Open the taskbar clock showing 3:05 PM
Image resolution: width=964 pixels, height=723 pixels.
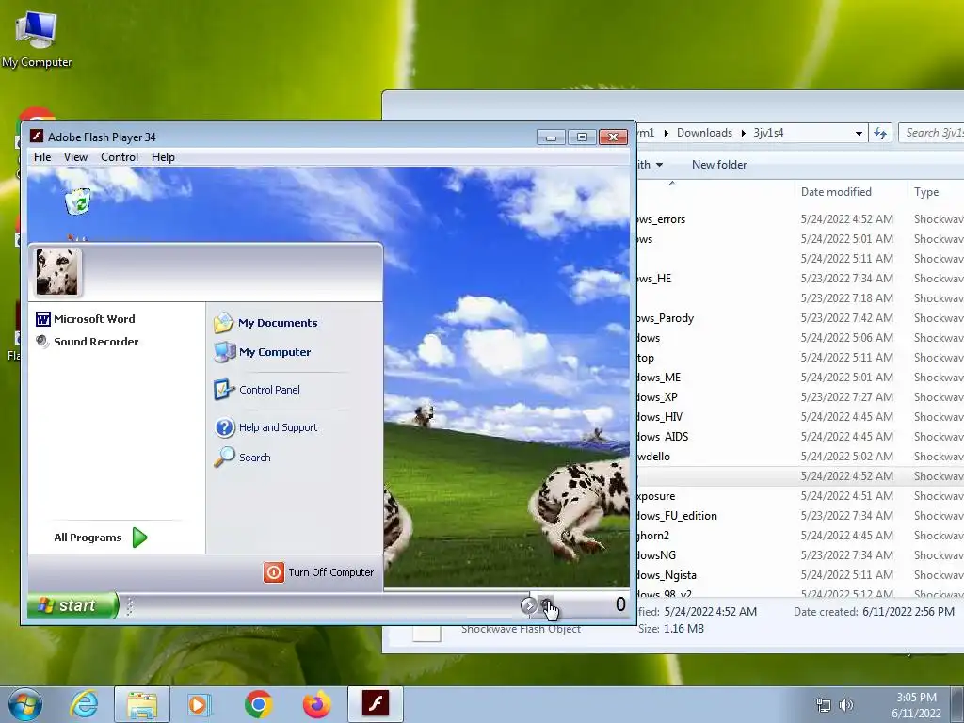(x=916, y=705)
